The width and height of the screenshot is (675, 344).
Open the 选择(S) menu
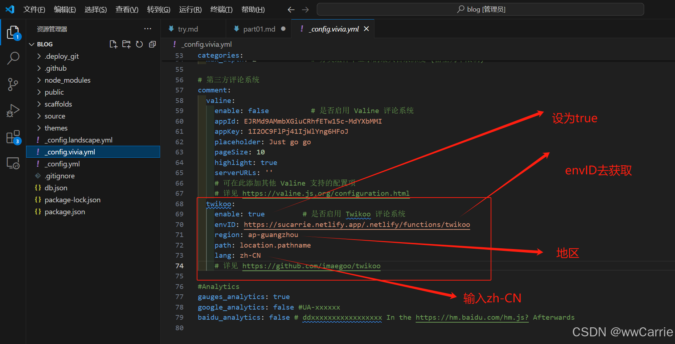point(96,9)
